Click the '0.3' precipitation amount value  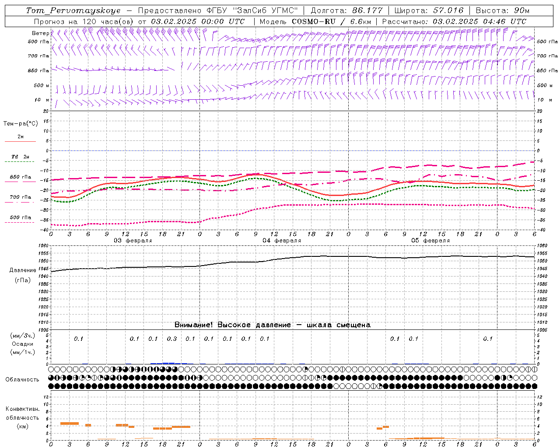[172, 339]
